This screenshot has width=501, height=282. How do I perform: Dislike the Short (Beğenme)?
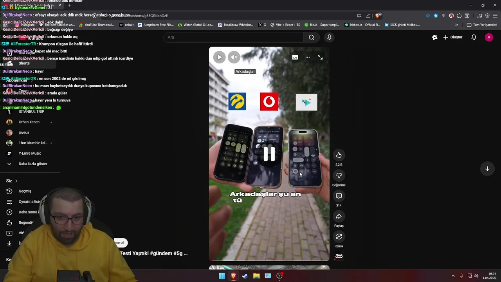339,175
